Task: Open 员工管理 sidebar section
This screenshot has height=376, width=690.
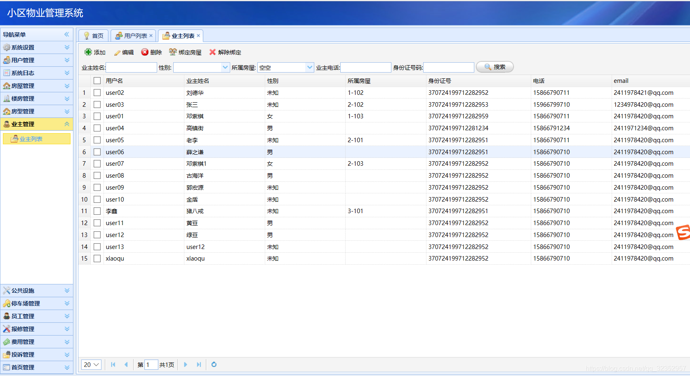Action: (x=37, y=316)
